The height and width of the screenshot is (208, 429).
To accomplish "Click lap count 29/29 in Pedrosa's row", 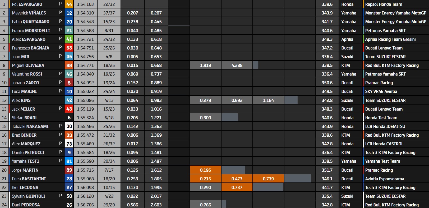I will (109, 205).
